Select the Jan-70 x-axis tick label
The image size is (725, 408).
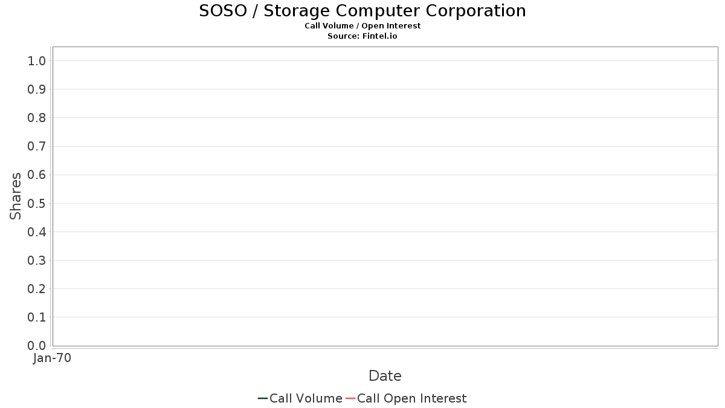[x=53, y=358]
